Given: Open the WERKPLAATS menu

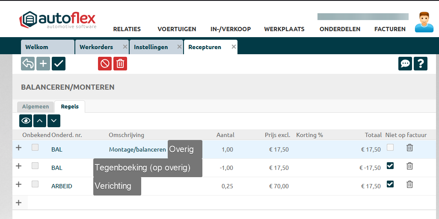Looking at the screenshot, I should tap(284, 29).
